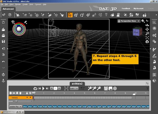Create a new point light

31,15
